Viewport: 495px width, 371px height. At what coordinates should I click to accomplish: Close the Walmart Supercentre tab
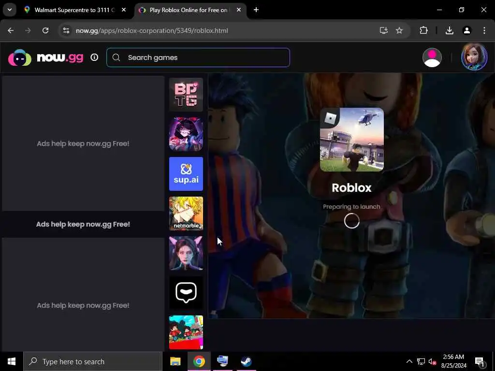124,10
